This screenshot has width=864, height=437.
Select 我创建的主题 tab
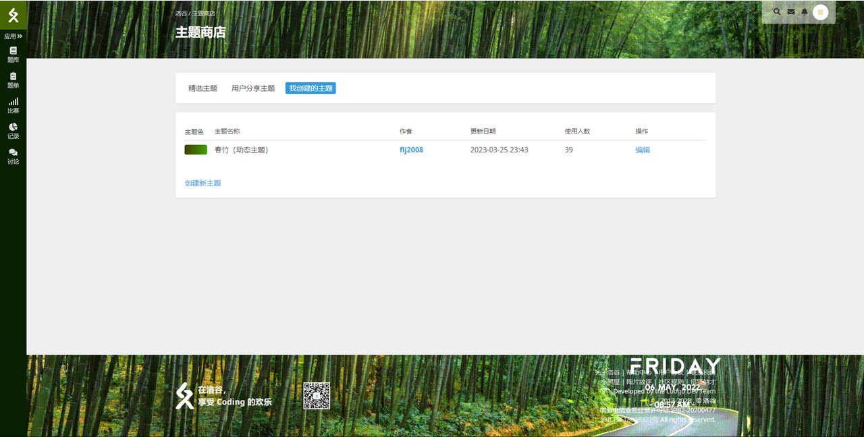click(x=310, y=88)
